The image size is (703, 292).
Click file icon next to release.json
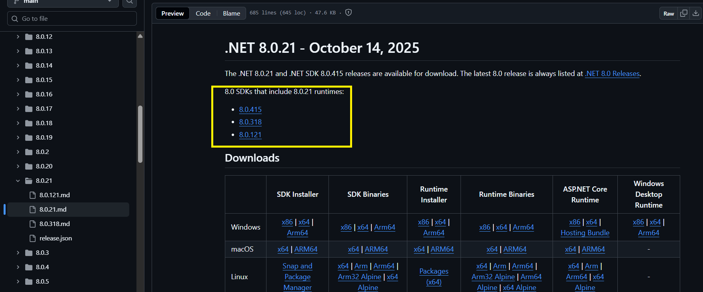pos(33,238)
